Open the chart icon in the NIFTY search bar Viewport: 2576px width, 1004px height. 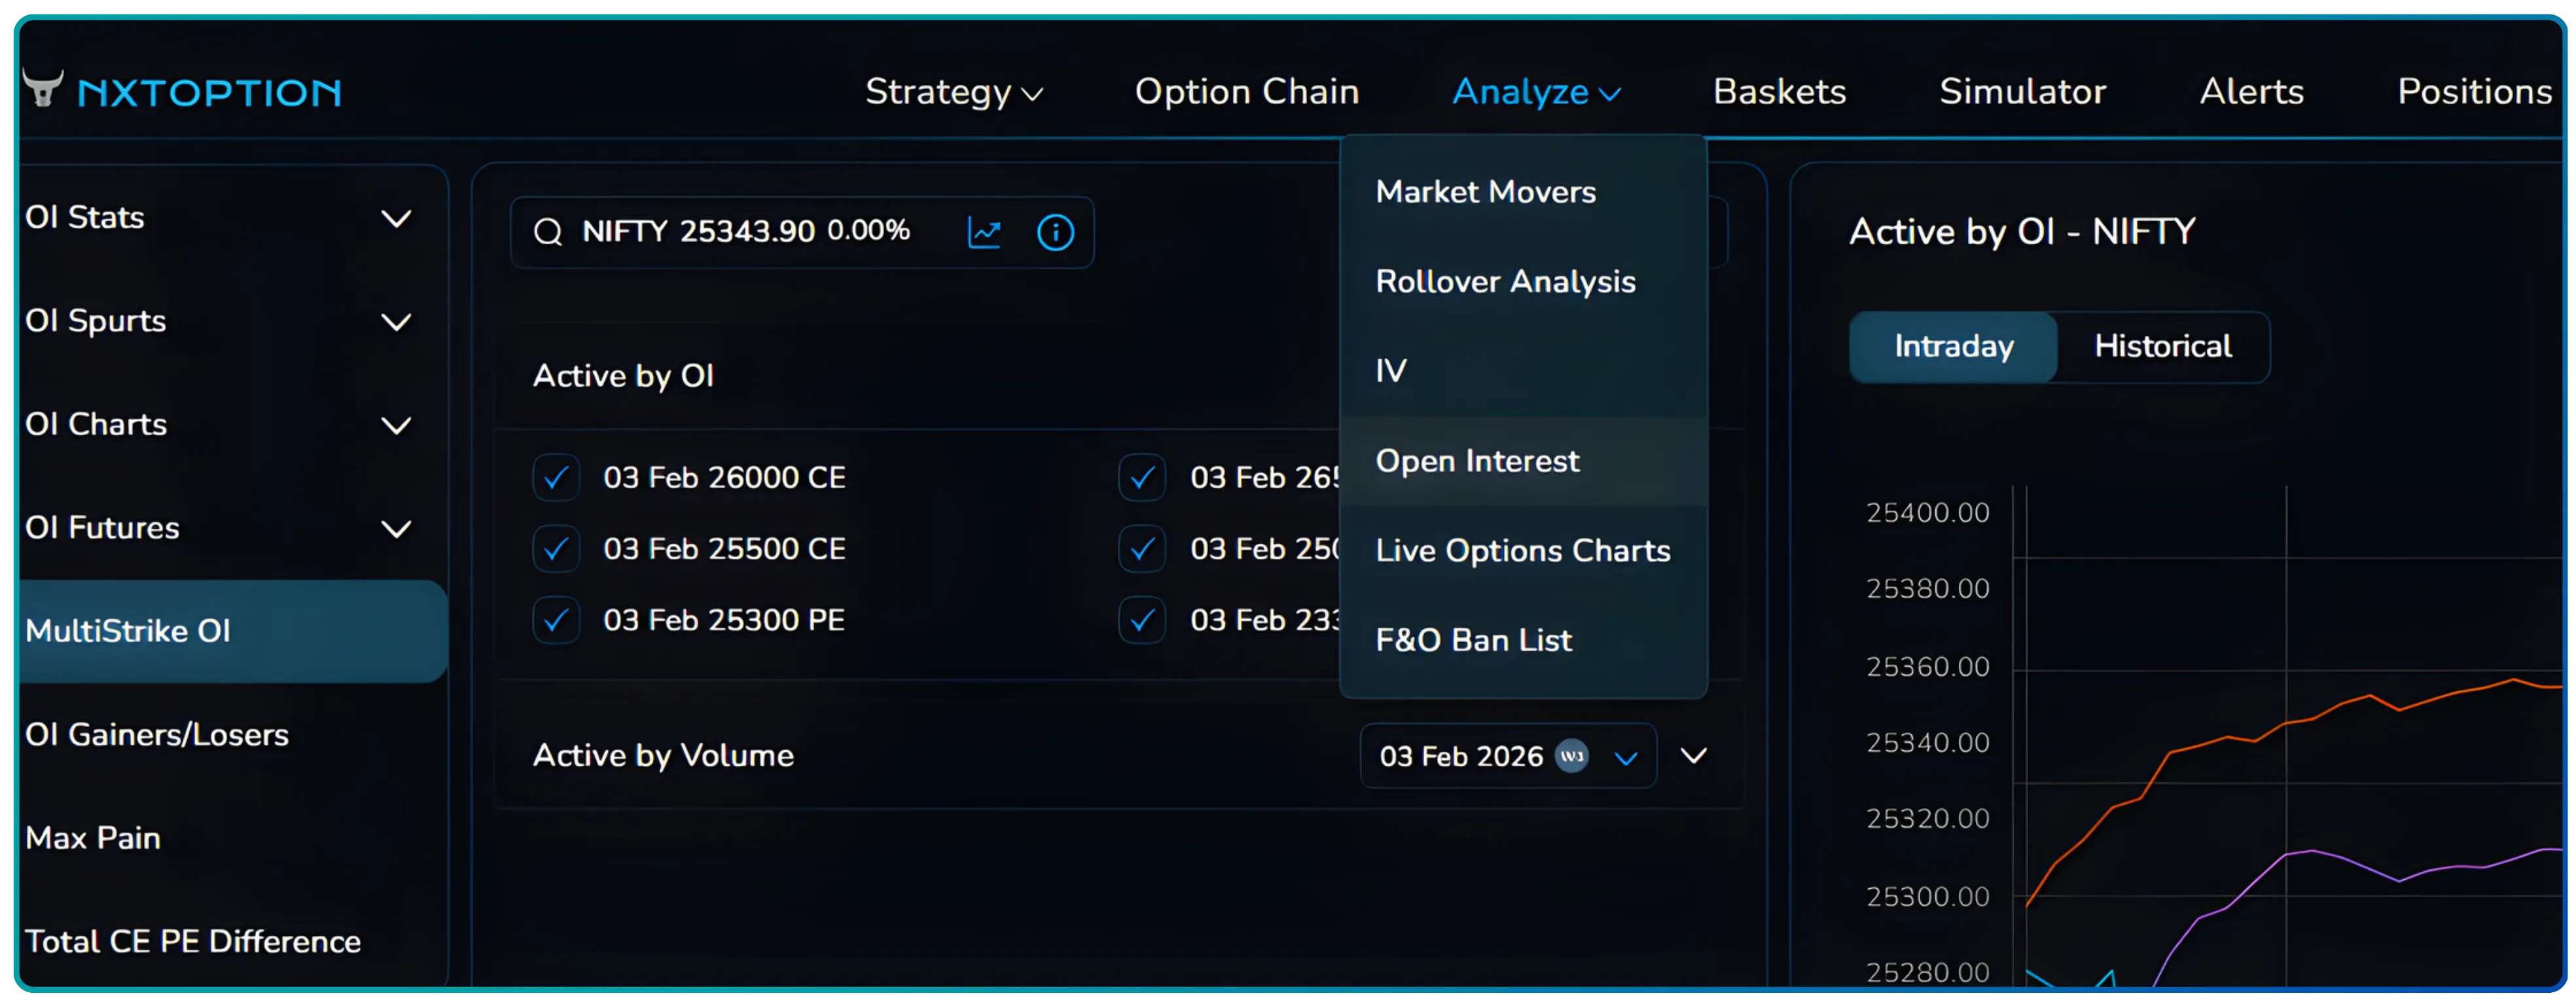pyautogui.click(x=985, y=232)
